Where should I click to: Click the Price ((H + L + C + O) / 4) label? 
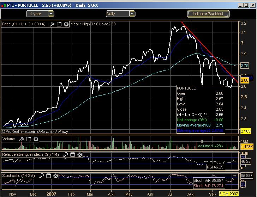(x=24, y=24)
